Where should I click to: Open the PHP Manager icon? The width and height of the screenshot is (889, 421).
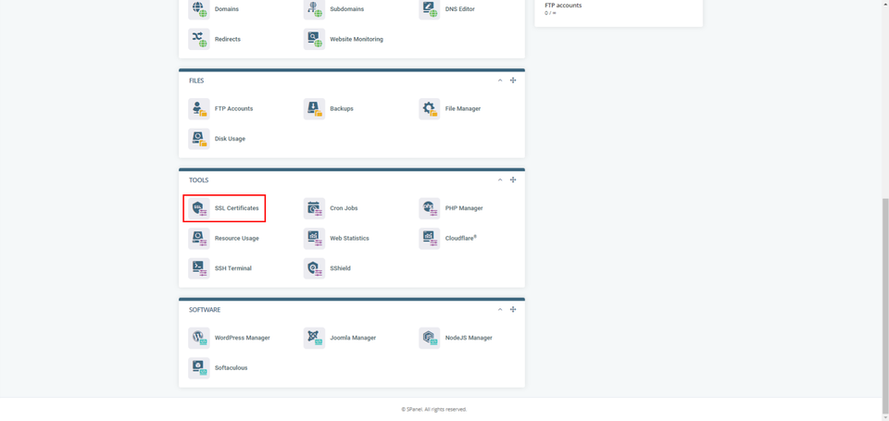(429, 208)
